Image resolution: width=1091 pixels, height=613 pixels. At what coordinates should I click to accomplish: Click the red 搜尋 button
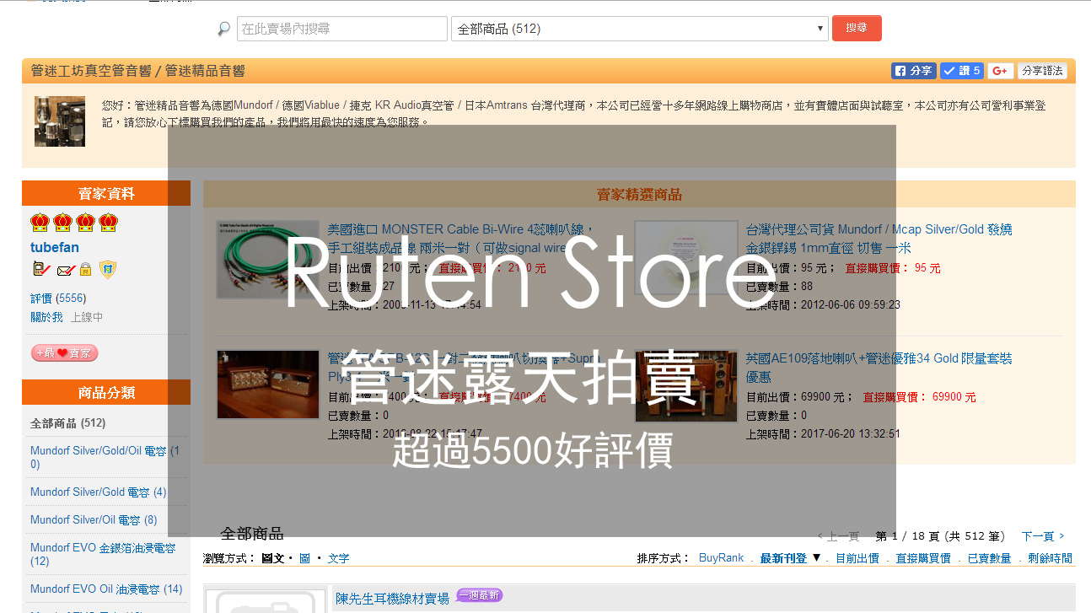(857, 28)
